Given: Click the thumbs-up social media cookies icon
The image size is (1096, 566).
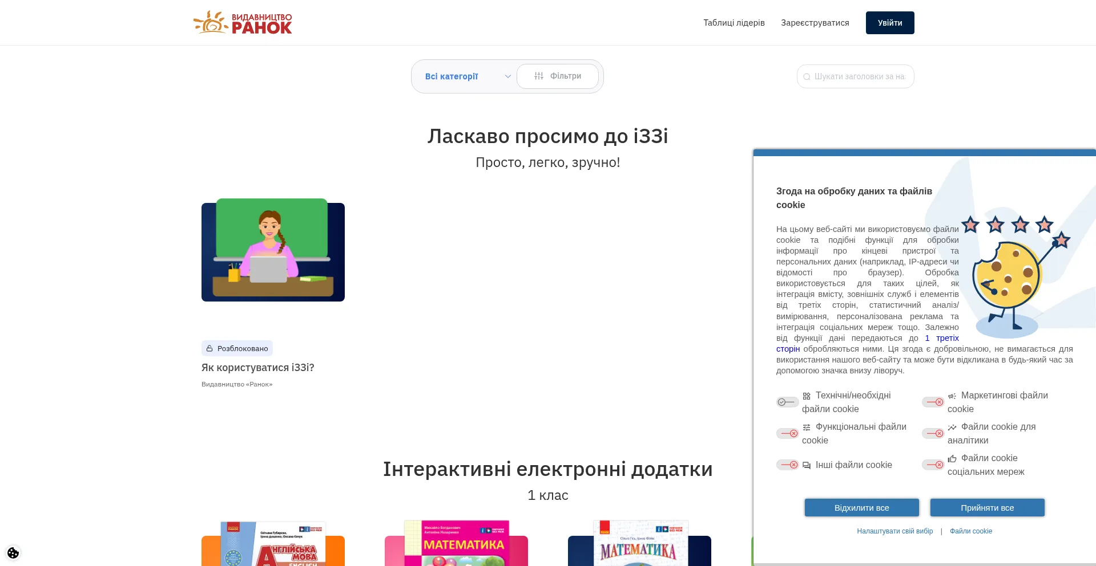Looking at the screenshot, I should click(952, 459).
